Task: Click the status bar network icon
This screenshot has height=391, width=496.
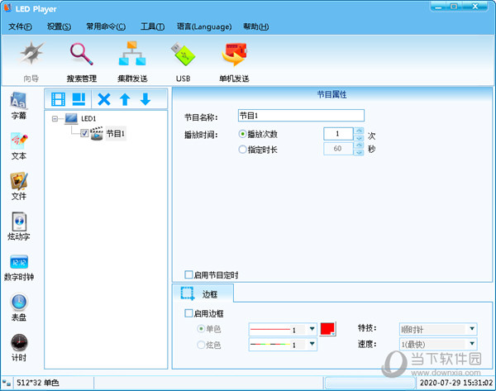Action: click(7, 383)
